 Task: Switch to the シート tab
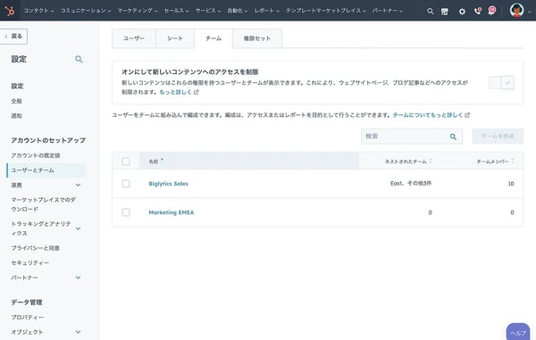[x=175, y=38]
